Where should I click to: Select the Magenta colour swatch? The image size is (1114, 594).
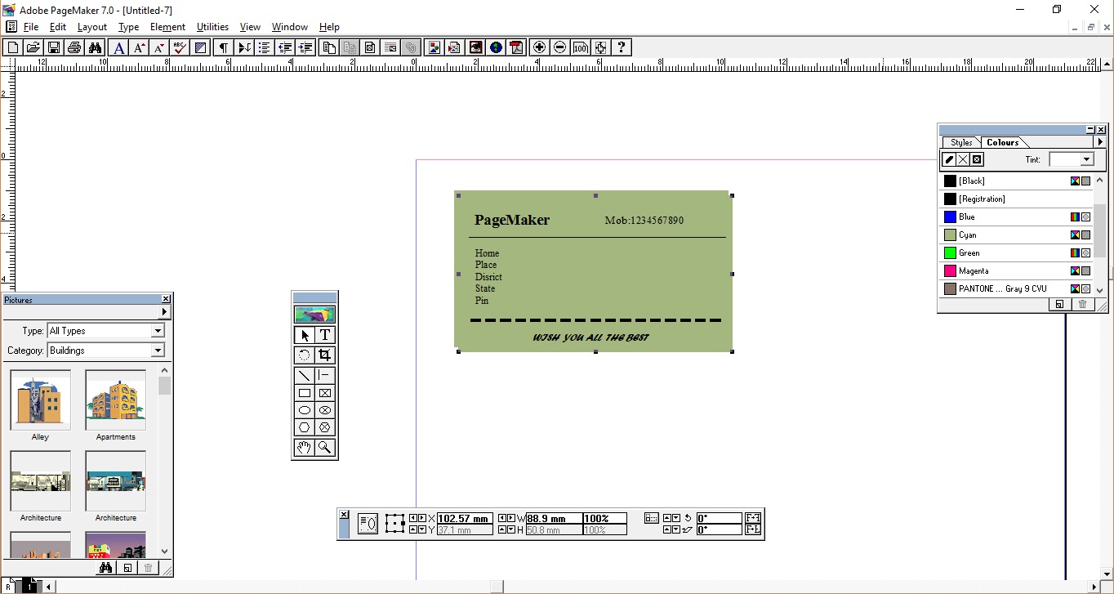click(972, 270)
